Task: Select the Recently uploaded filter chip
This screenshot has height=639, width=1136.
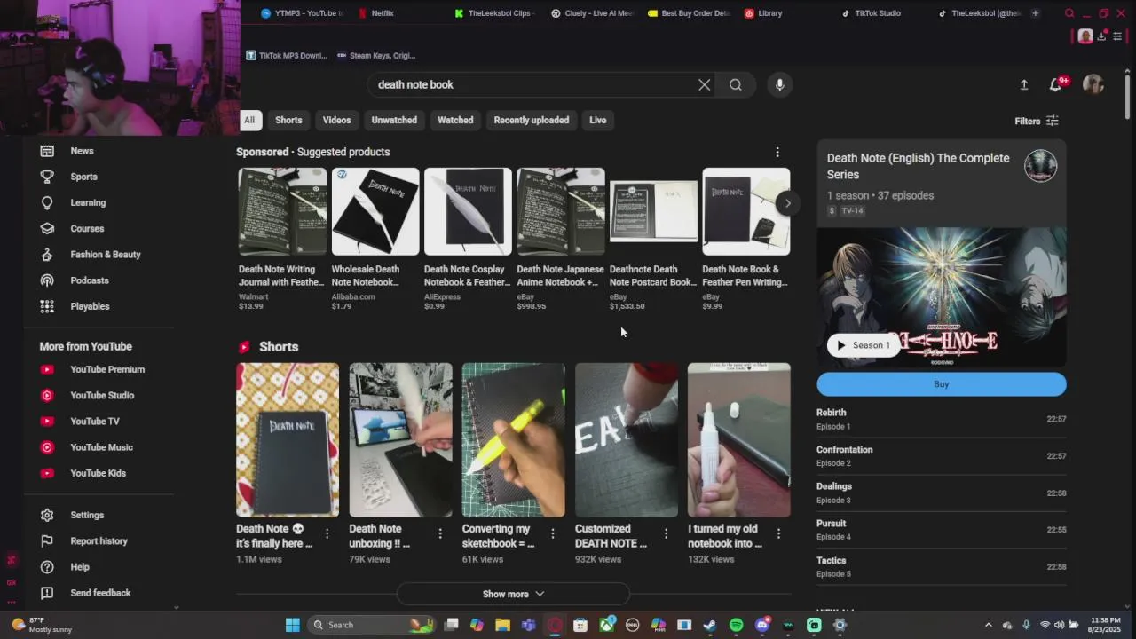Action: coord(532,120)
